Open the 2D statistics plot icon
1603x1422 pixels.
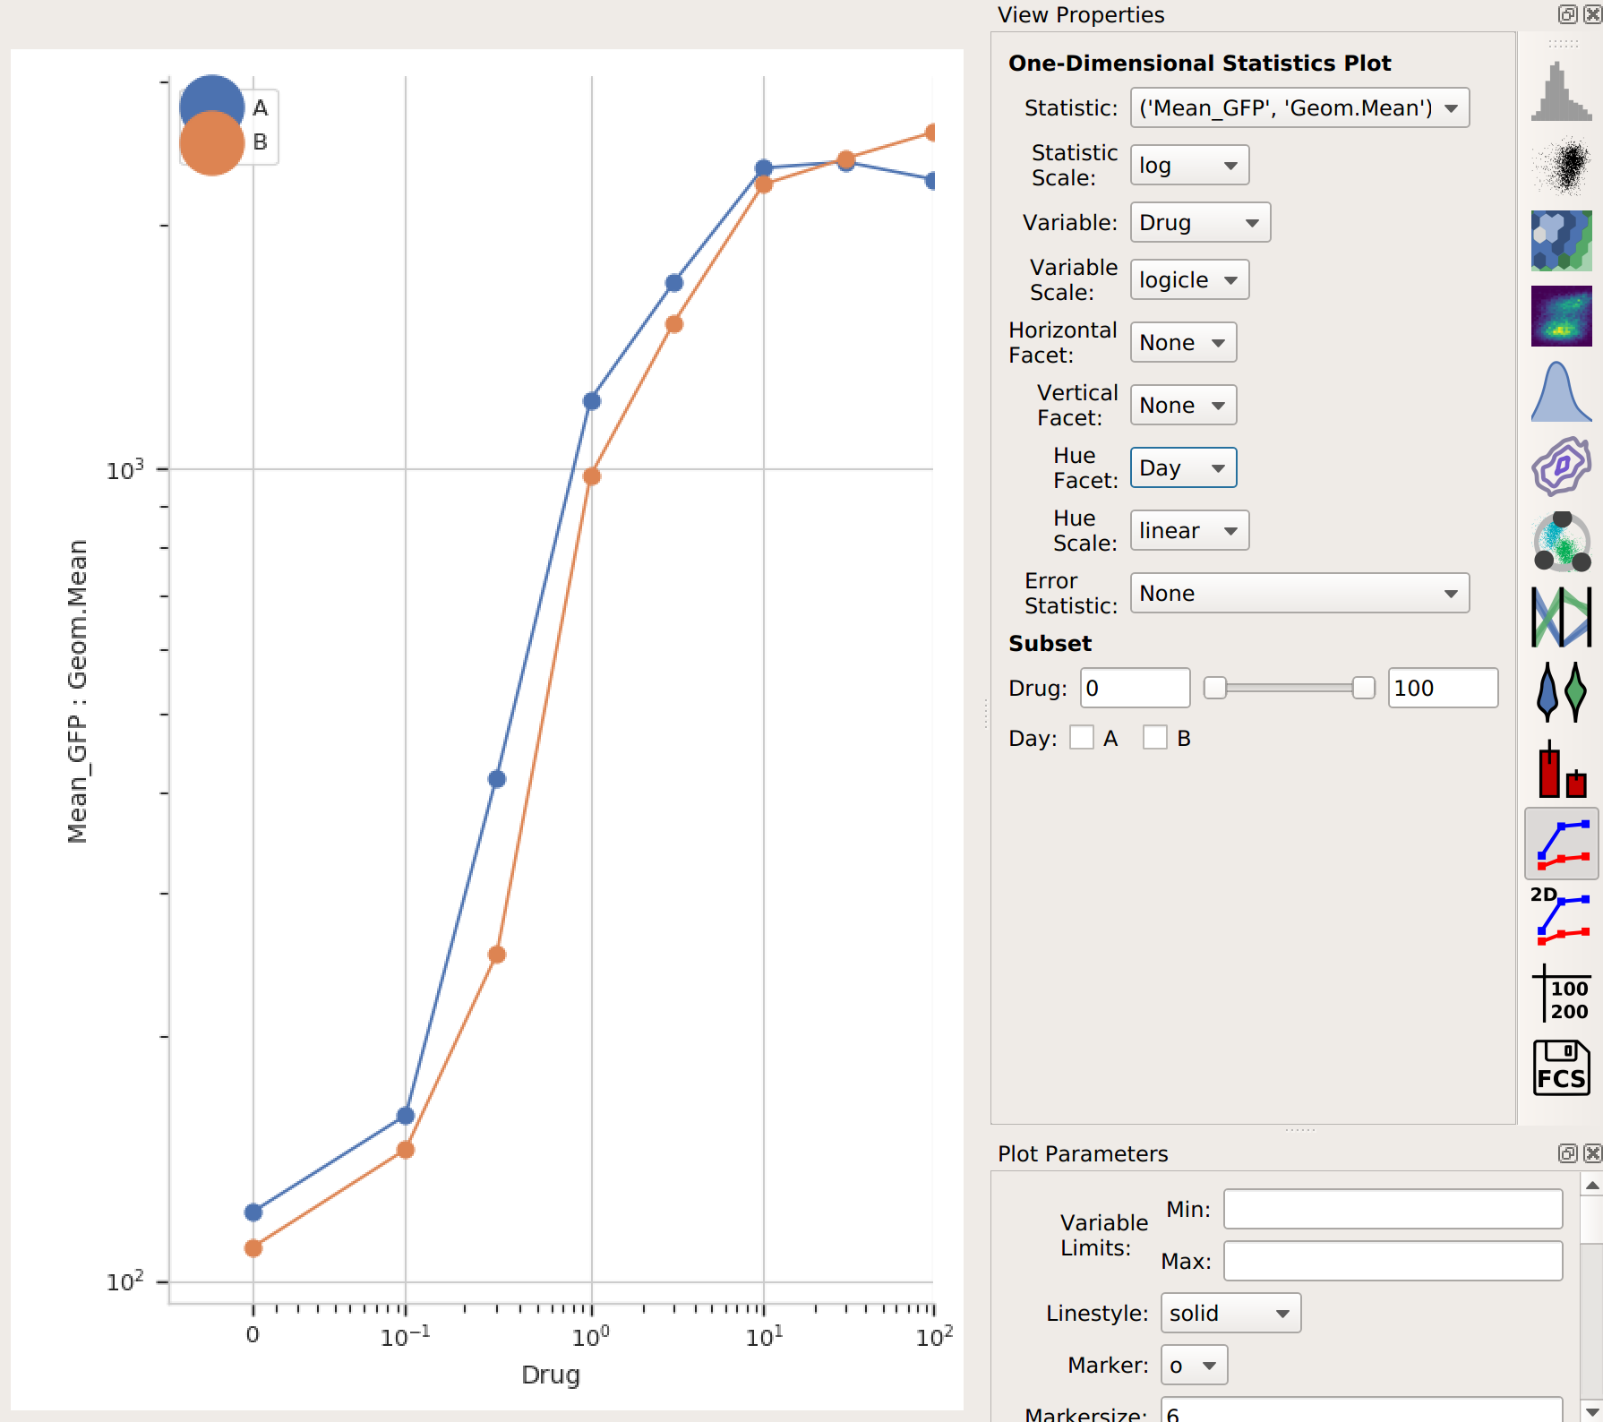pos(1561,918)
